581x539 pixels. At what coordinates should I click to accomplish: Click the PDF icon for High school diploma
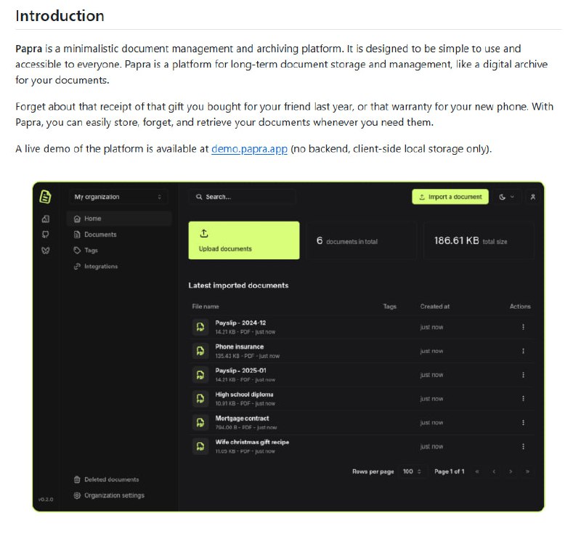tap(200, 399)
